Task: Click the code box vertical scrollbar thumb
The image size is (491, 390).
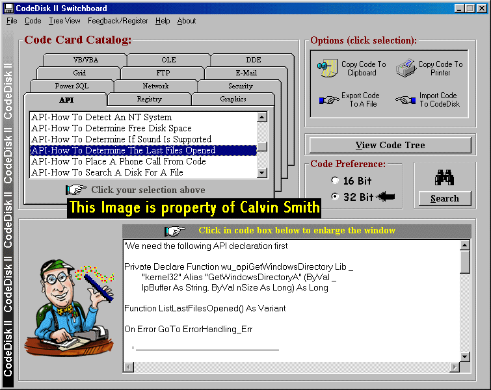Action: tap(465, 262)
